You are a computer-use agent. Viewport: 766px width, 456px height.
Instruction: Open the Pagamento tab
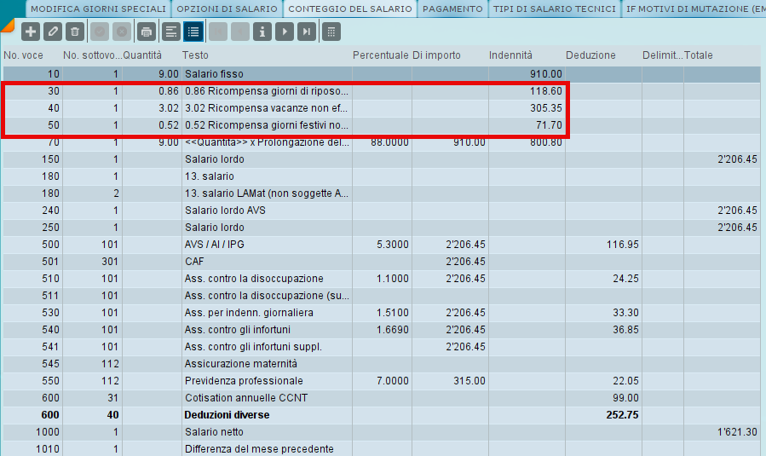(452, 9)
